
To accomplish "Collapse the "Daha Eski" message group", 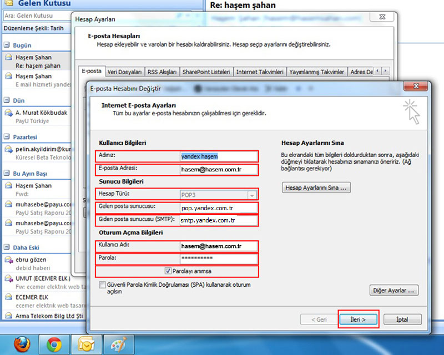I will (7, 247).
